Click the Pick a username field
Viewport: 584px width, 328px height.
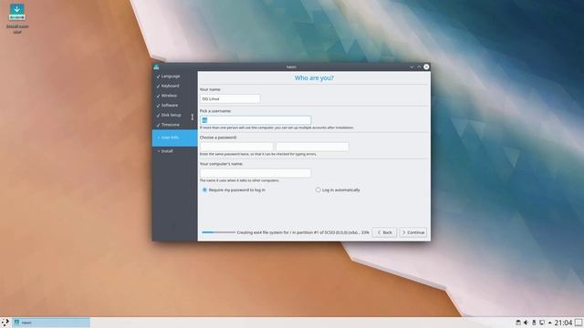pyautogui.click(x=255, y=120)
